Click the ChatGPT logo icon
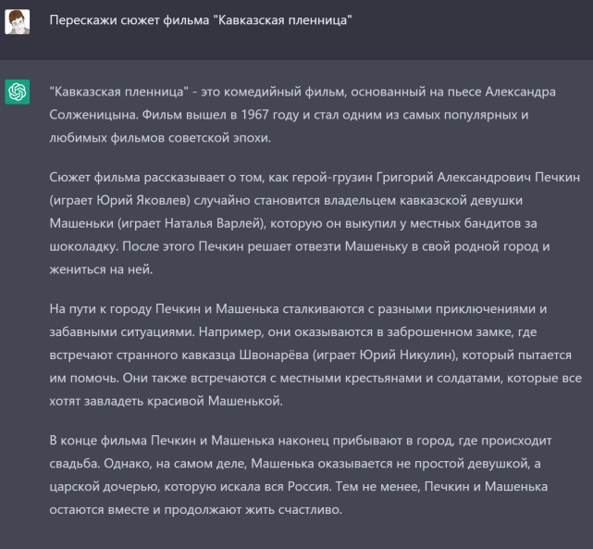The width and height of the screenshot is (593, 549). pyautogui.click(x=18, y=92)
